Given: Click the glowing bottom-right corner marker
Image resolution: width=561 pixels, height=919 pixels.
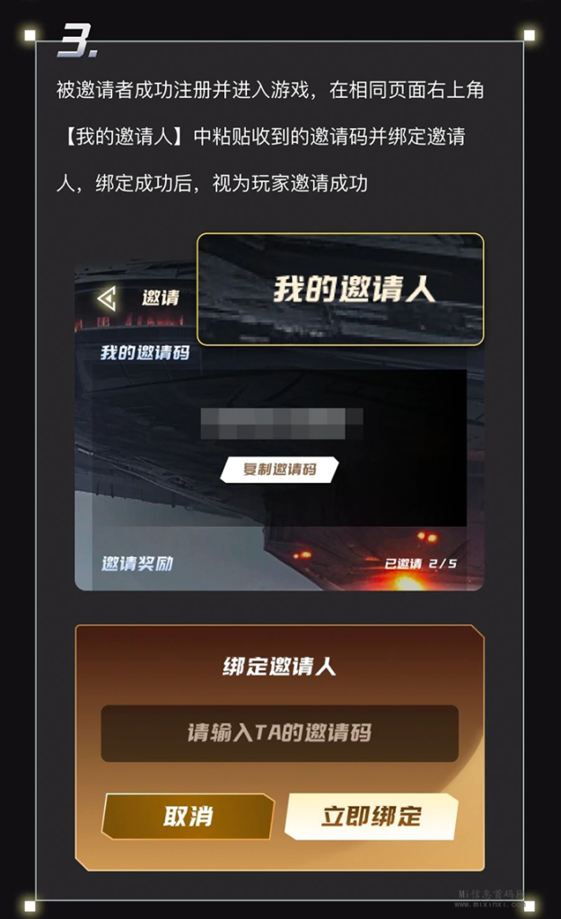Looking at the screenshot, I should pyautogui.click(x=529, y=906).
